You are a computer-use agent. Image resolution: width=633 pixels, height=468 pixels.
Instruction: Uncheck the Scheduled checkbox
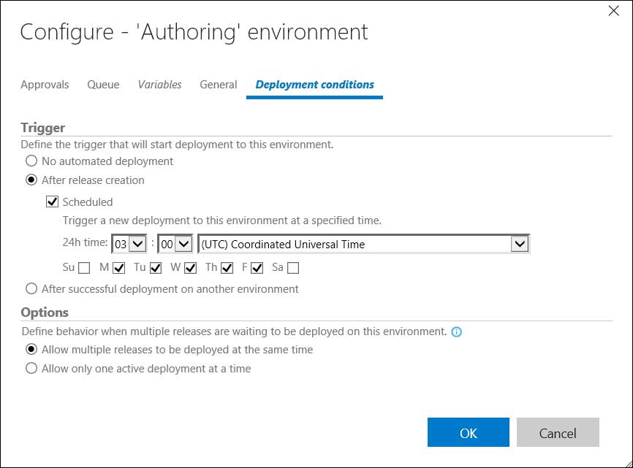click(53, 202)
